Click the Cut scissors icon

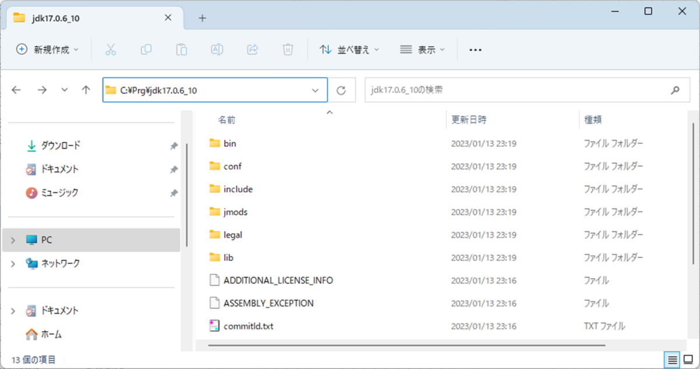tap(110, 50)
